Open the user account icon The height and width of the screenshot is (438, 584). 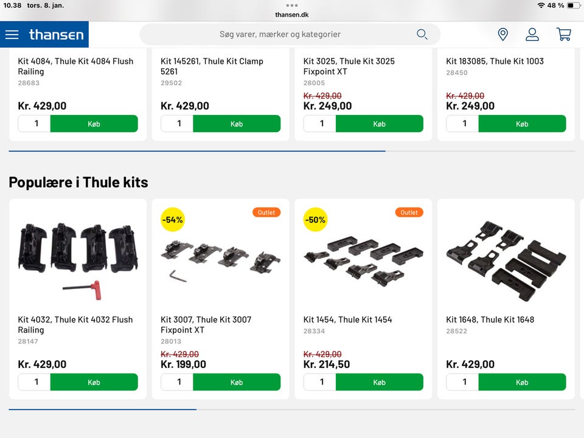click(x=532, y=34)
